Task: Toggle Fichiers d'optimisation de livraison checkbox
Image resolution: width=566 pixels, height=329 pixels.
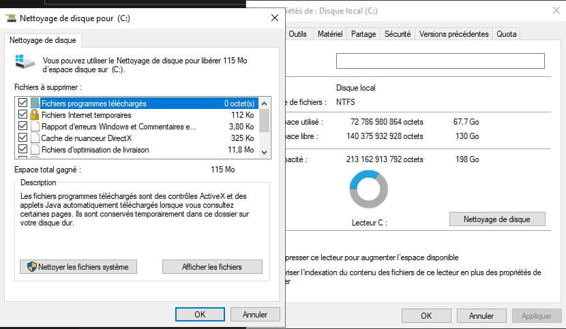Action: point(23,149)
